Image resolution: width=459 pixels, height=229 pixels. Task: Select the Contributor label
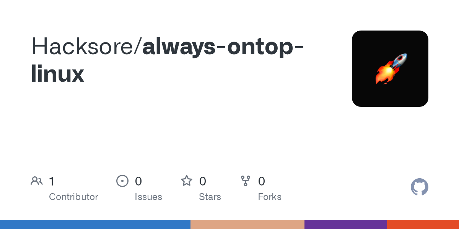tap(73, 197)
